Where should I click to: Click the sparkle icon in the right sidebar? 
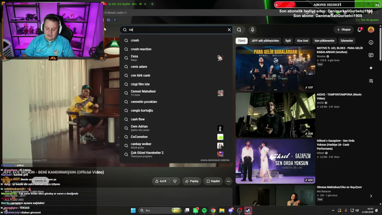tap(371, 68)
